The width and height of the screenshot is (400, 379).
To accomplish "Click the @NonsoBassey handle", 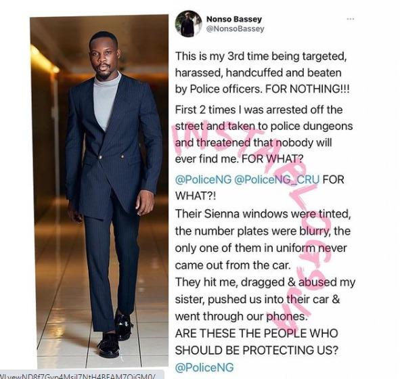I will [x=235, y=29].
